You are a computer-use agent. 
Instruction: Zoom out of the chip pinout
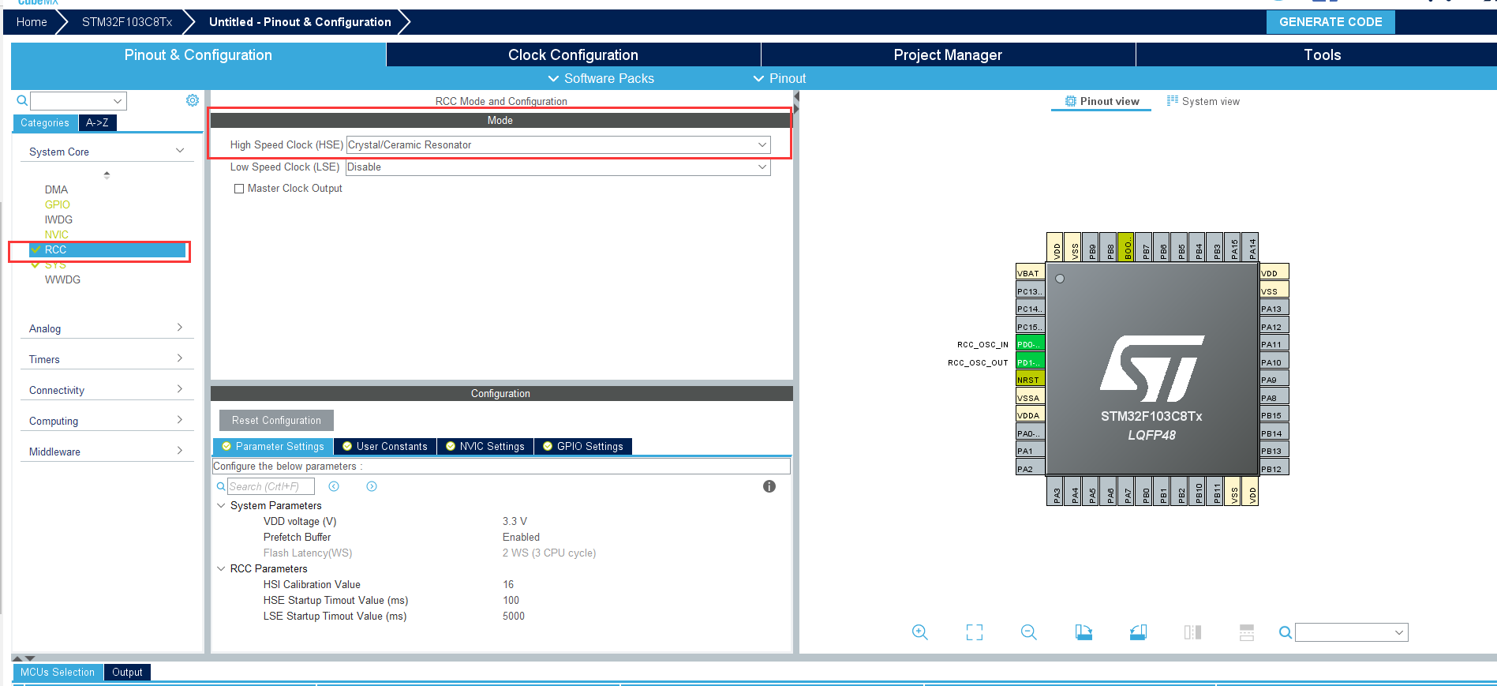click(x=1028, y=632)
